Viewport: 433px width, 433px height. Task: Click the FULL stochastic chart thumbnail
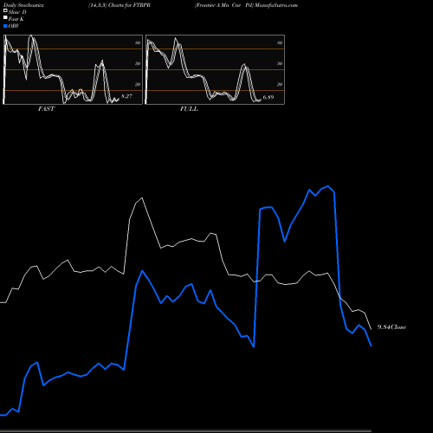[215, 69]
